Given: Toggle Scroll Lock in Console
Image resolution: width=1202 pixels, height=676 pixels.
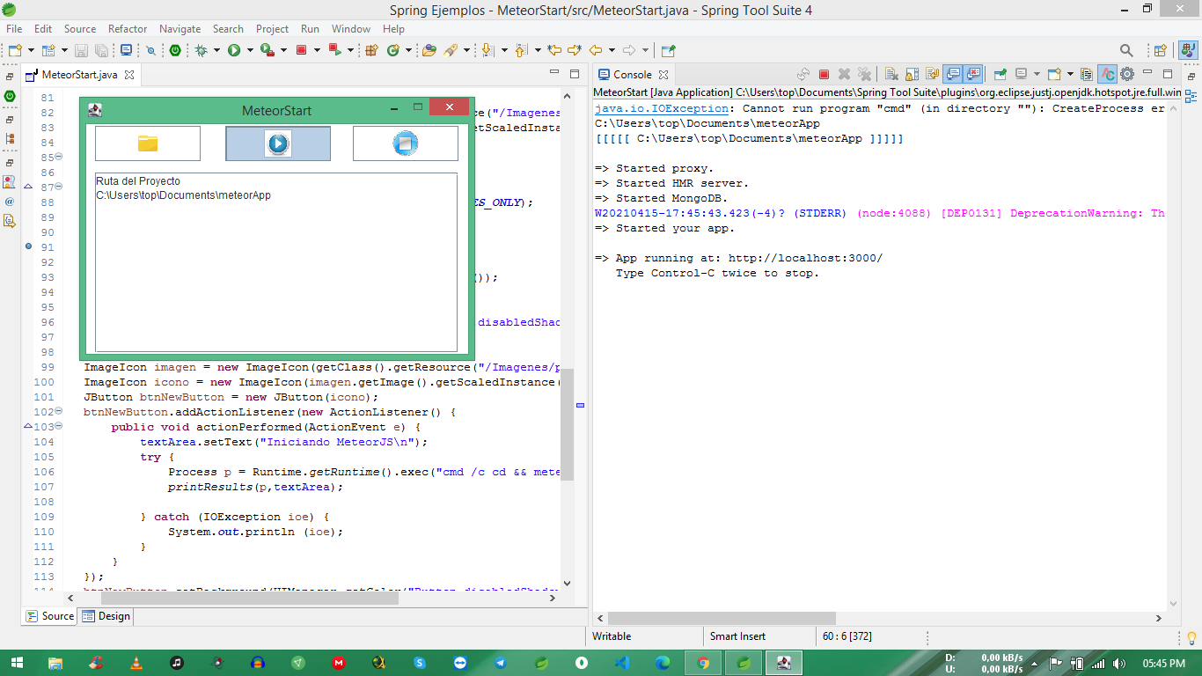Looking at the screenshot, I should click(x=912, y=75).
